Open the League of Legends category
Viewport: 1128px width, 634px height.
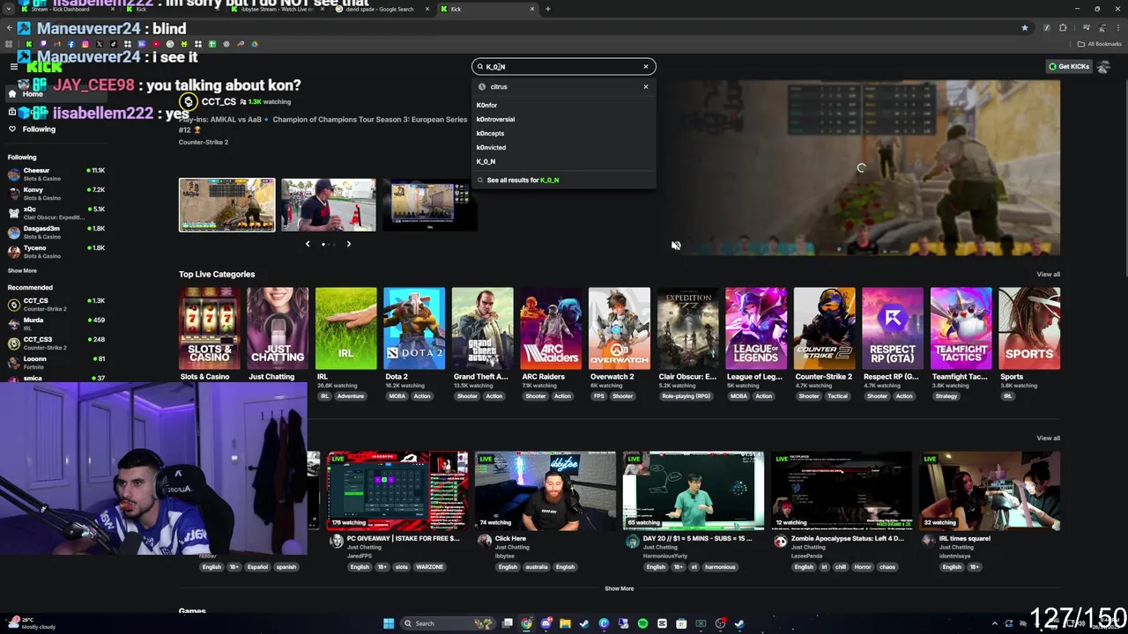pyautogui.click(x=755, y=328)
